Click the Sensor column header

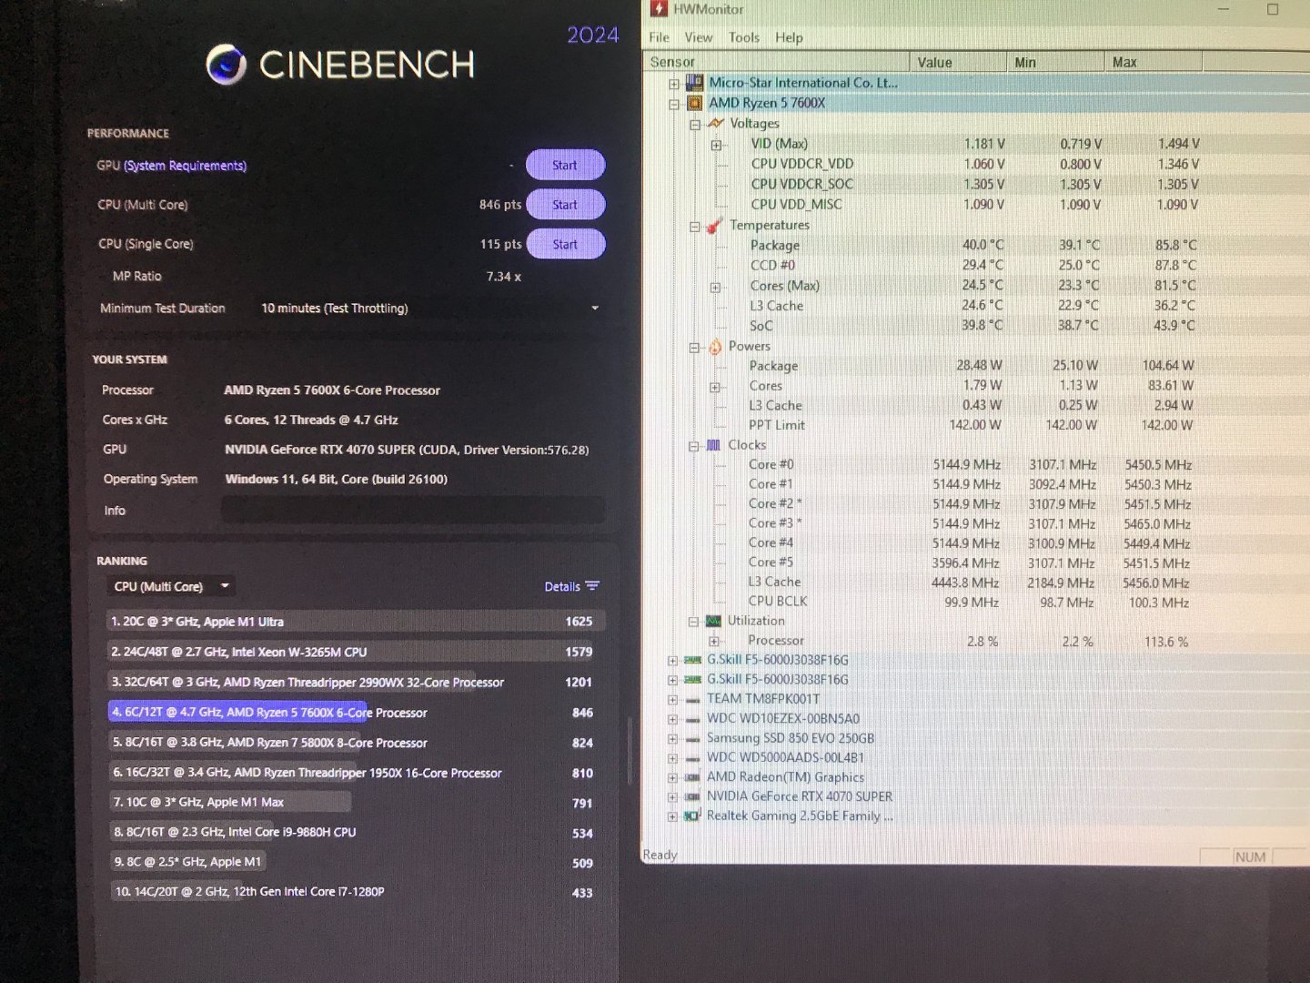click(x=777, y=62)
